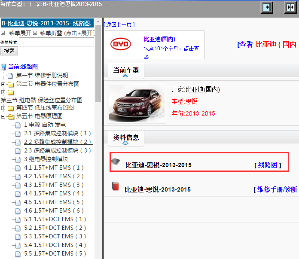
Task: Click the computer icon next to 当前:线路图
Action: point(4,67)
